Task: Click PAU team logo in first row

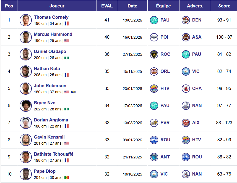Action: 154,20
